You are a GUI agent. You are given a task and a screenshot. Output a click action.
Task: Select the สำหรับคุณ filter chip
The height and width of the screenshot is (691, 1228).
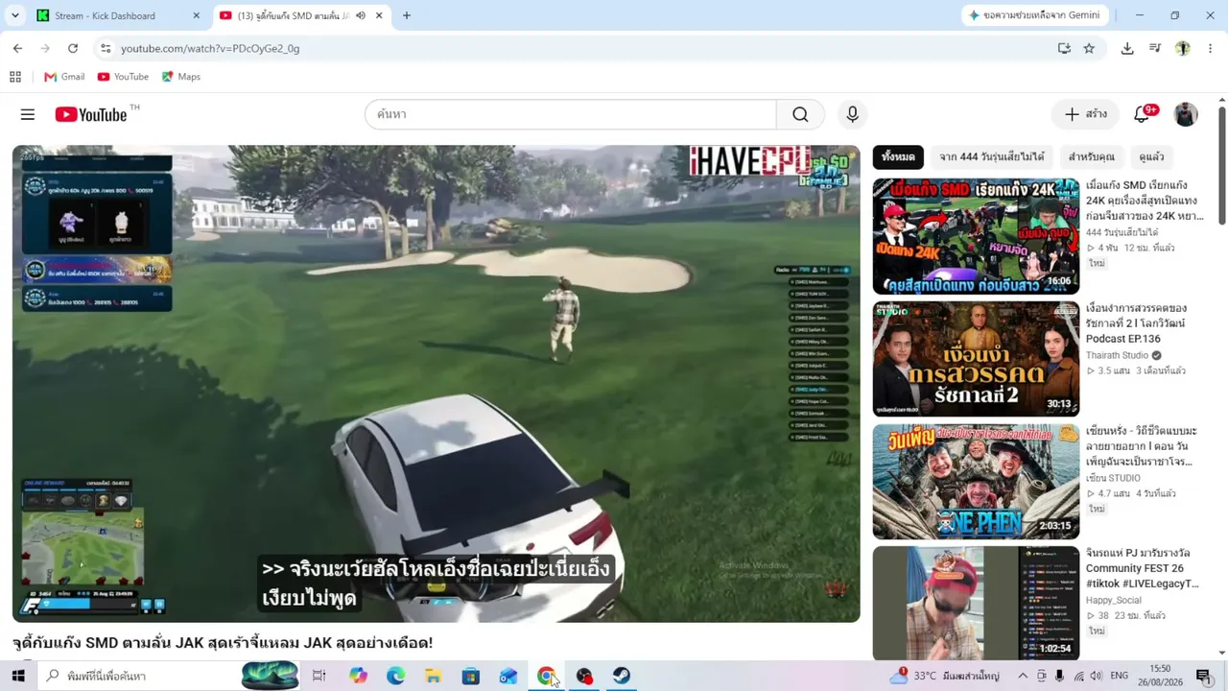[x=1091, y=156]
